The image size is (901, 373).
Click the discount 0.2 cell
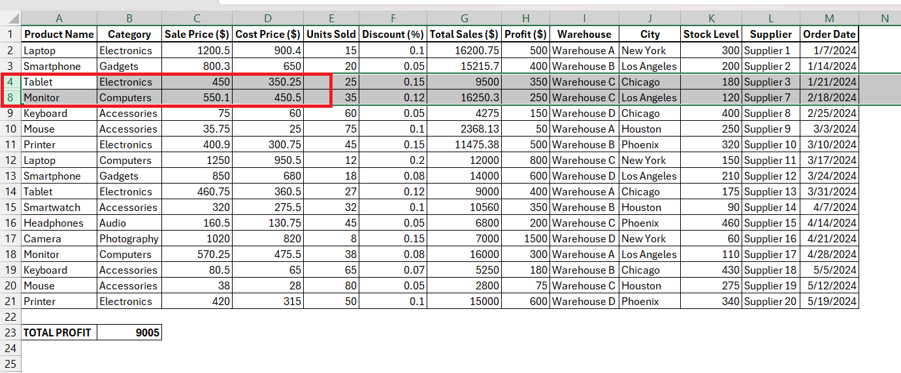coord(393,160)
